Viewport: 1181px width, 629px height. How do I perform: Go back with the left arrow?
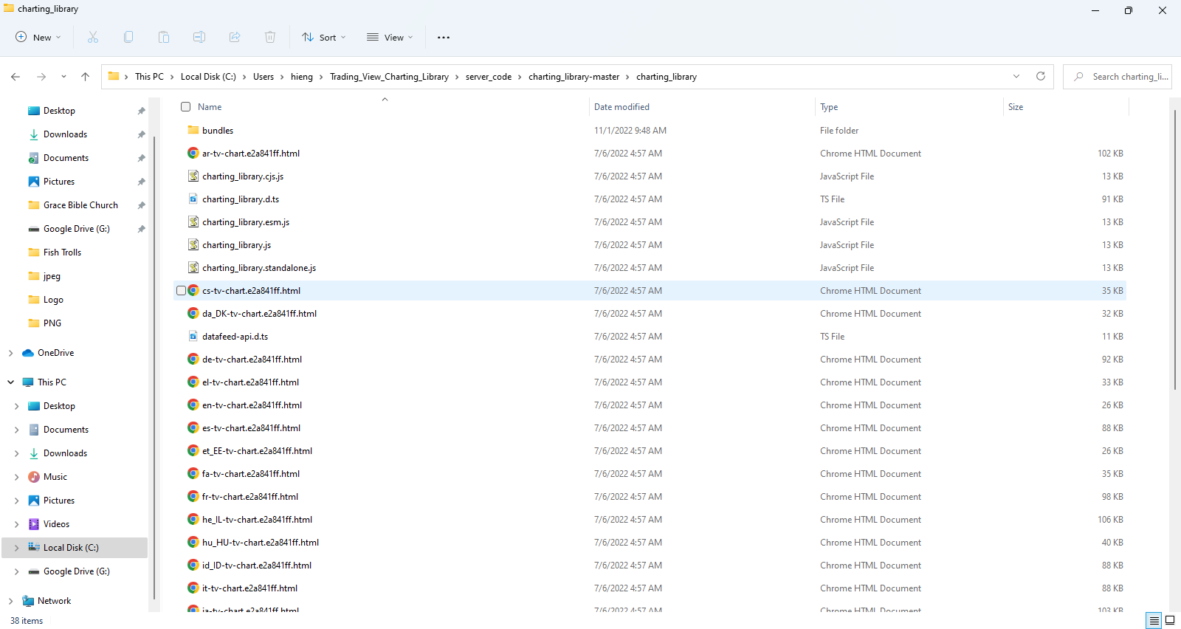pyautogui.click(x=16, y=77)
